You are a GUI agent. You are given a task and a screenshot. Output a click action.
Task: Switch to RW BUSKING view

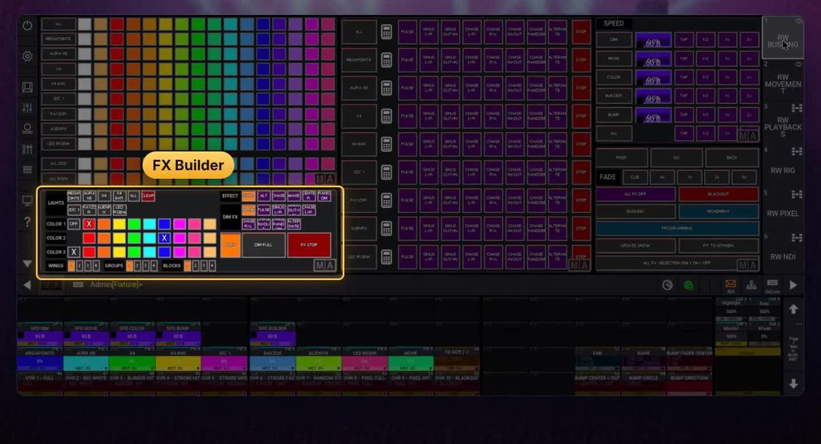(783, 38)
